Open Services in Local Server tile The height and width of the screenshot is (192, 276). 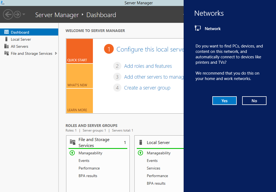pos(154,168)
